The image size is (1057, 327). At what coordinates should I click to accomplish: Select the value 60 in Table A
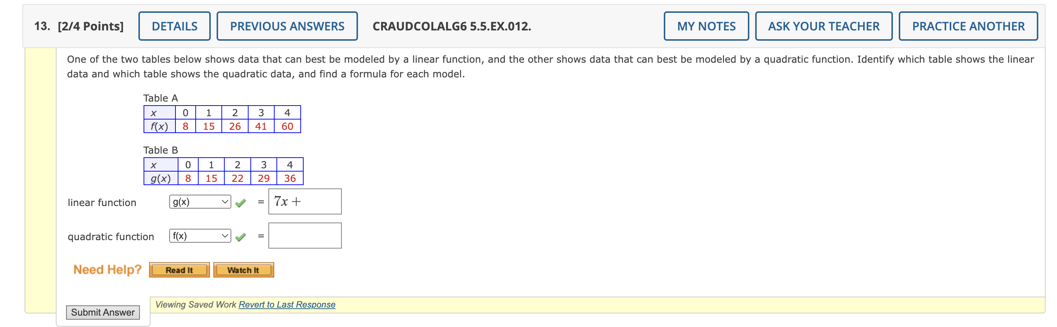[287, 126]
